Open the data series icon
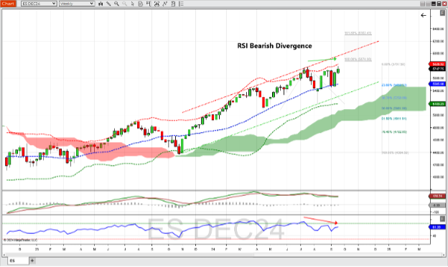The height and width of the screenshot is (267, 448). [x=157, y=4]
